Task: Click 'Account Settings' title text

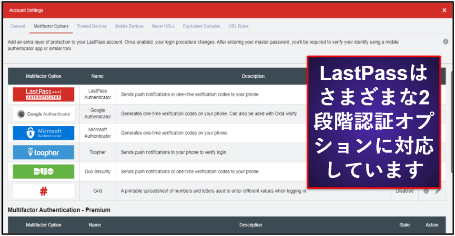Action: tap(26, 10)
